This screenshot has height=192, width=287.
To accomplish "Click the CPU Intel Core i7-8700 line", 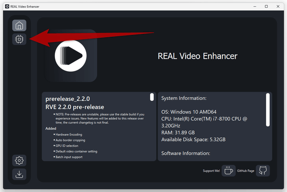I will pos(204,122).
